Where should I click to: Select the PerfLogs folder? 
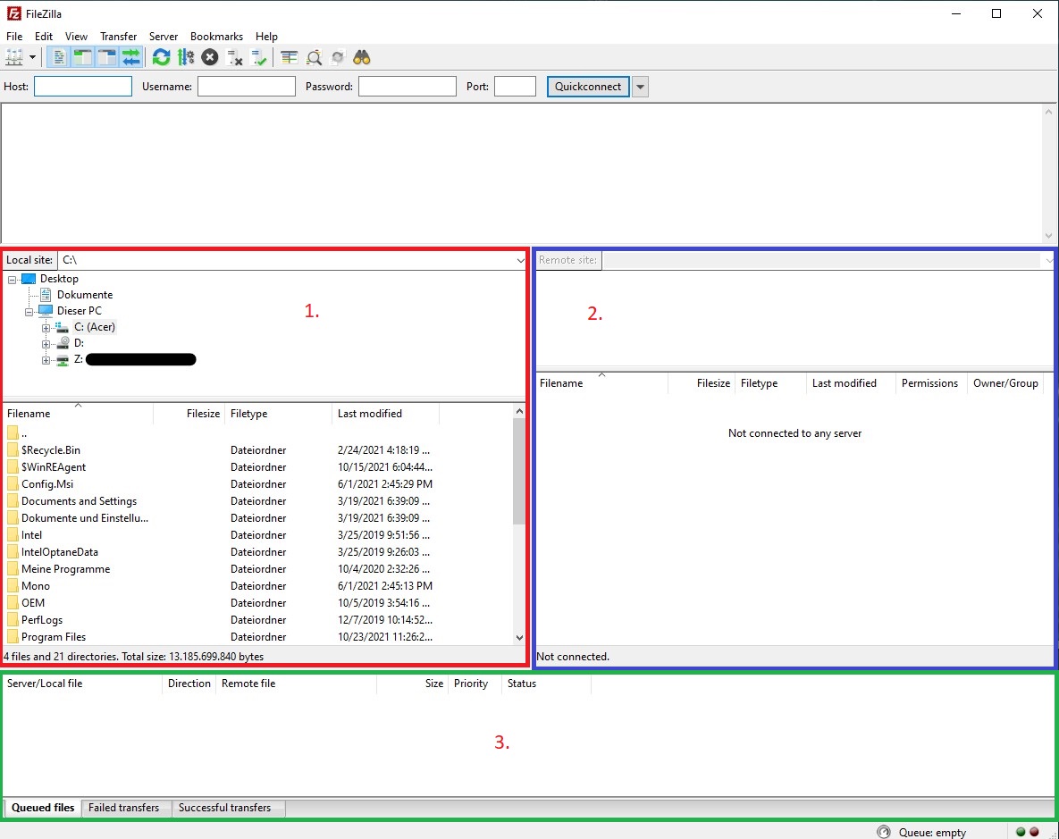pyautogui.click(x=42, y=619)
